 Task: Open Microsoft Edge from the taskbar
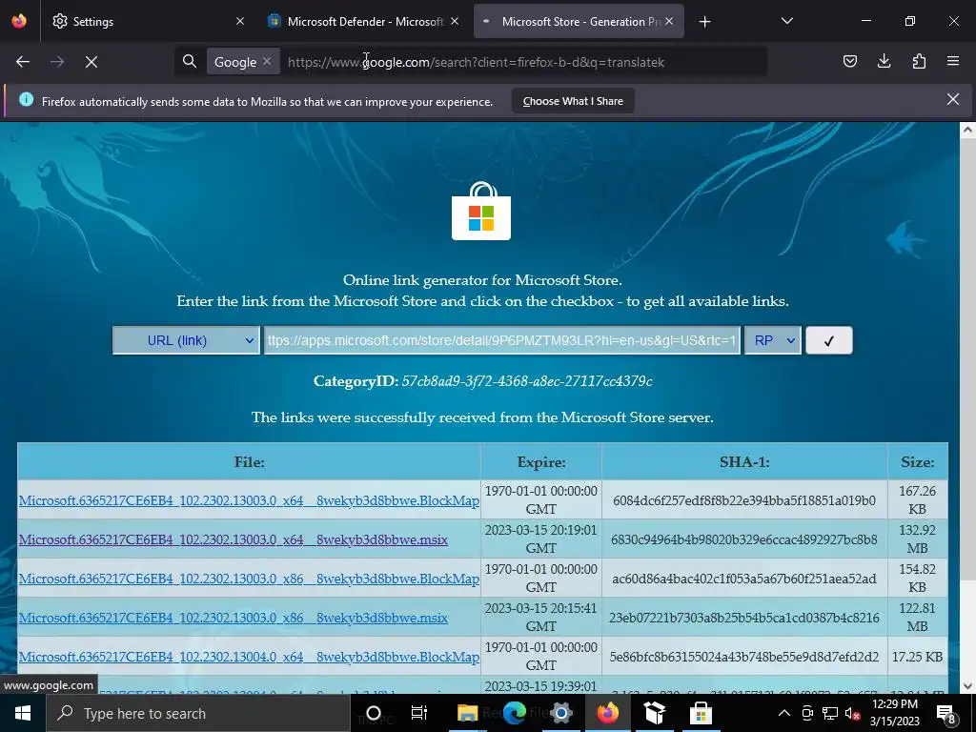(x=514, y=713)
